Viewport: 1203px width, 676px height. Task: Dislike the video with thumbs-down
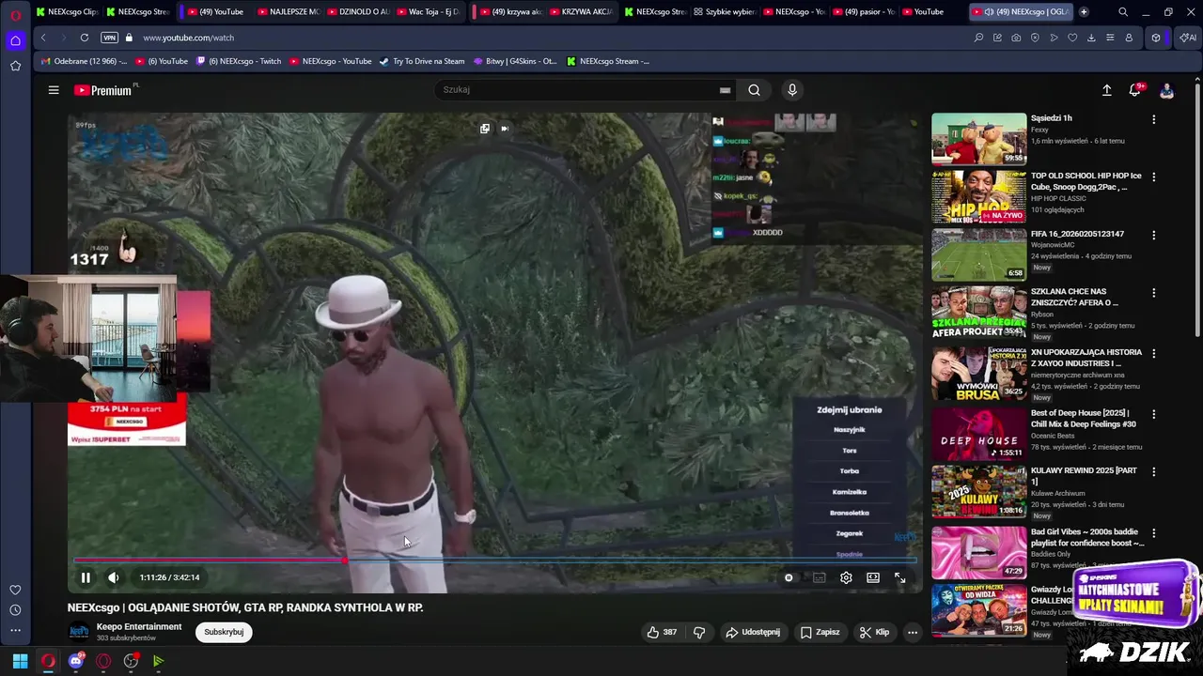[699, 632]
